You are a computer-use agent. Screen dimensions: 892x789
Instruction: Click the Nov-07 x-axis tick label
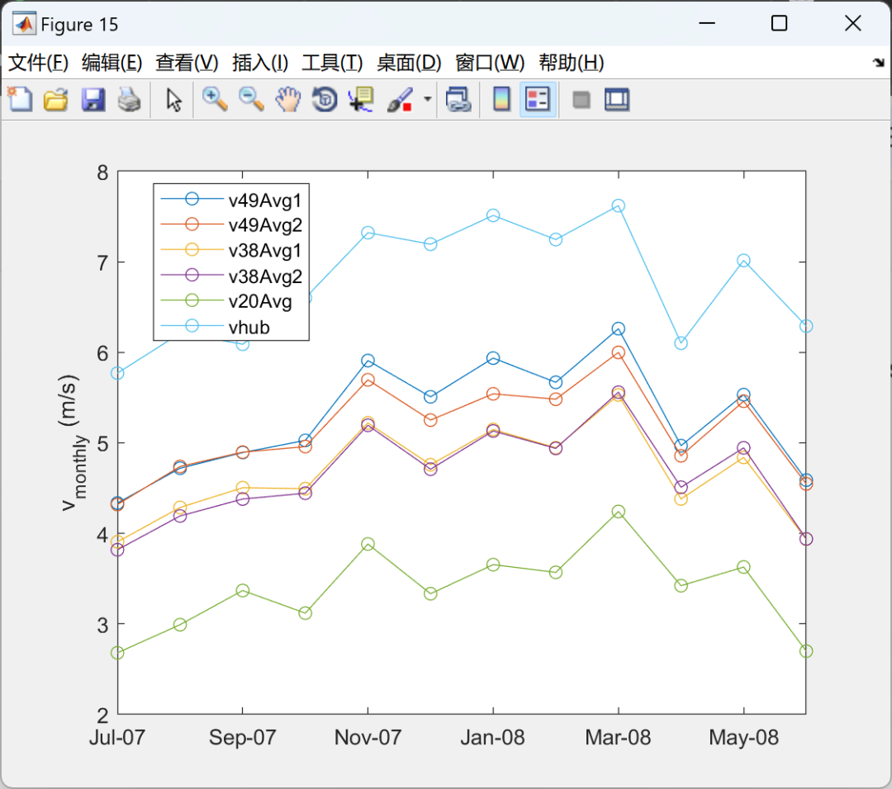(368, 737)
